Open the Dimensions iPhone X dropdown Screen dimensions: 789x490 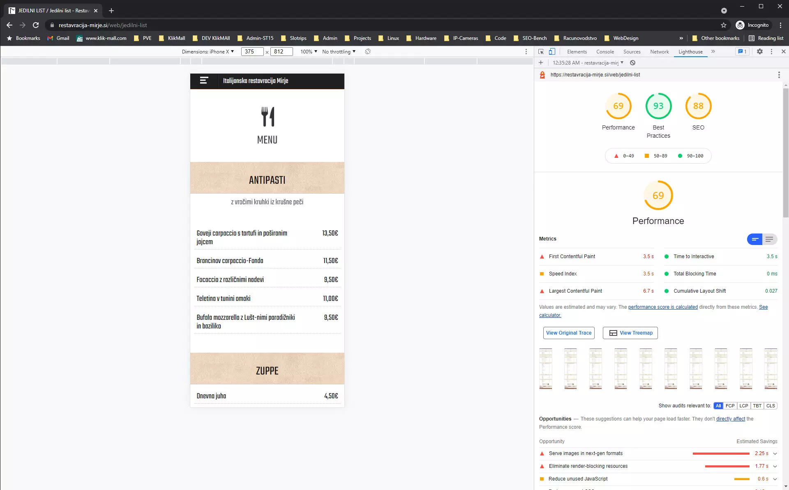pyautogui.click(x=208, y=52)
